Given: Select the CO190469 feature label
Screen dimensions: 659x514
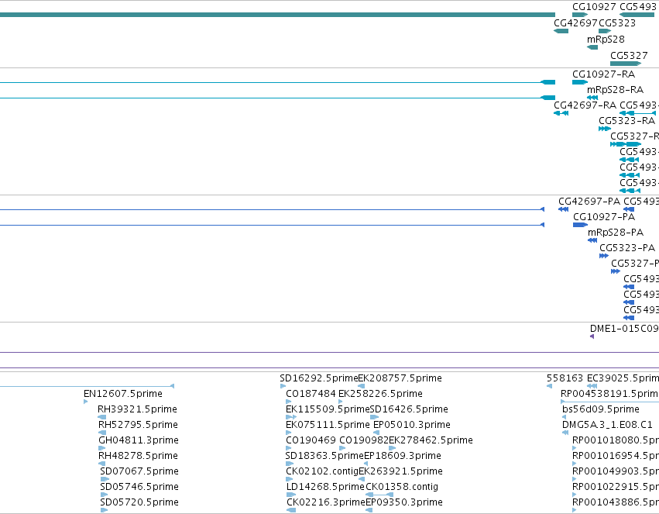Looking at the screenshot, I should point(311,440).
